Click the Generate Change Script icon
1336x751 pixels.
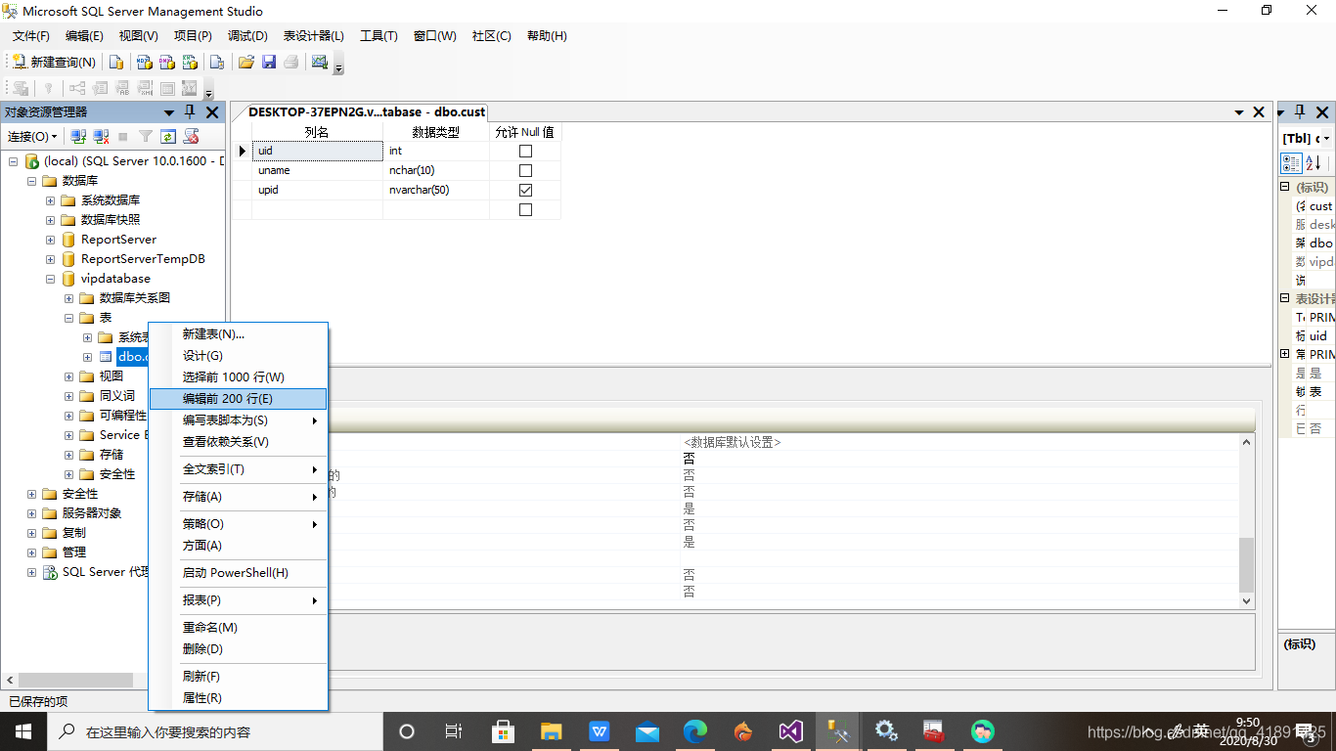(x=20, y=88)
